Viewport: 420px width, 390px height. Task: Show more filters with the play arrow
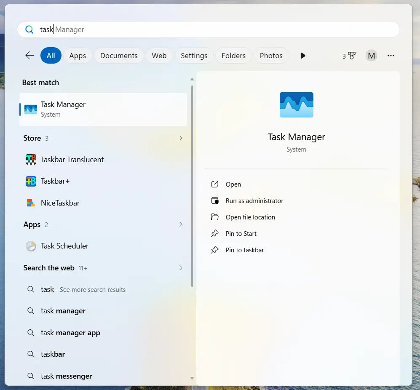click(x=303, y=56)
